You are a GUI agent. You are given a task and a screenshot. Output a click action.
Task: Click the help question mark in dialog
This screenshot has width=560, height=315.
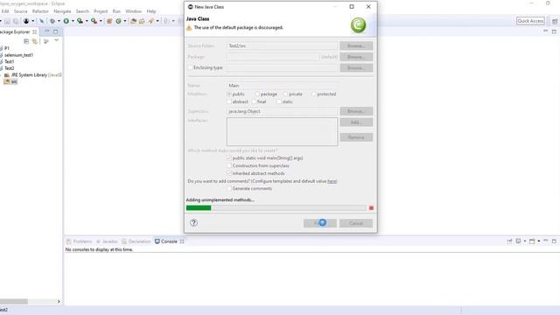pos(193,222)
